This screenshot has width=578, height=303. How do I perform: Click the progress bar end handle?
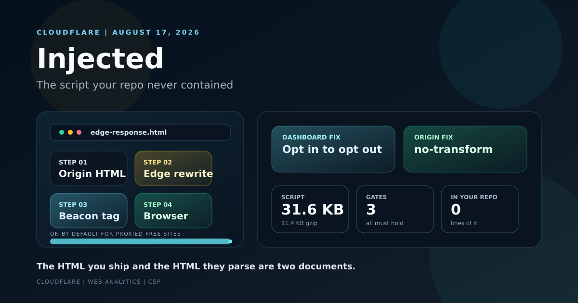(230, 241)
